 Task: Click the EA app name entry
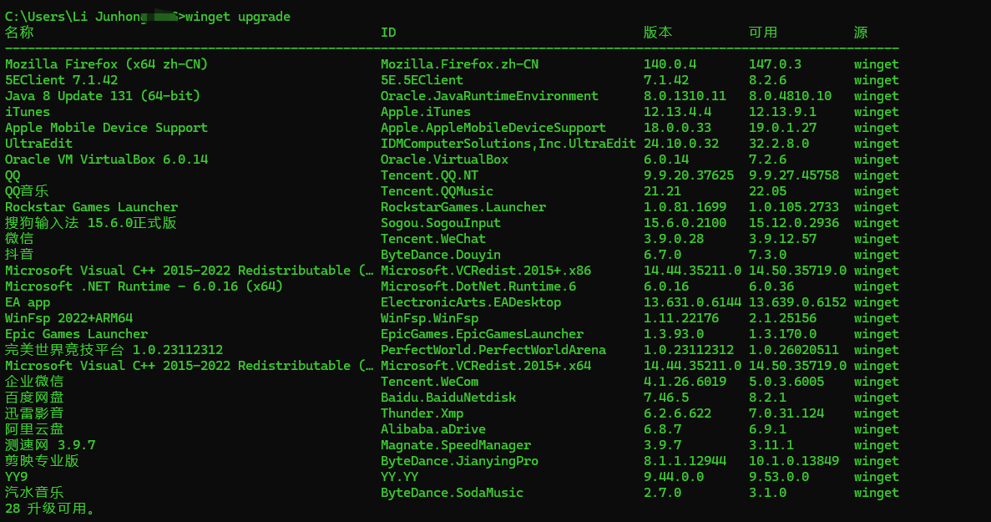[x=28, y=302]
